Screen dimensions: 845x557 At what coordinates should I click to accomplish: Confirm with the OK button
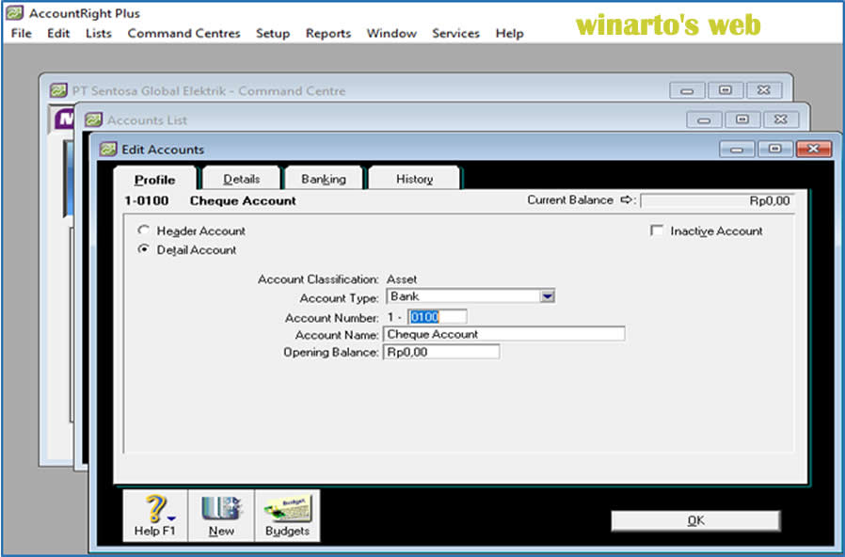(695, 520)
